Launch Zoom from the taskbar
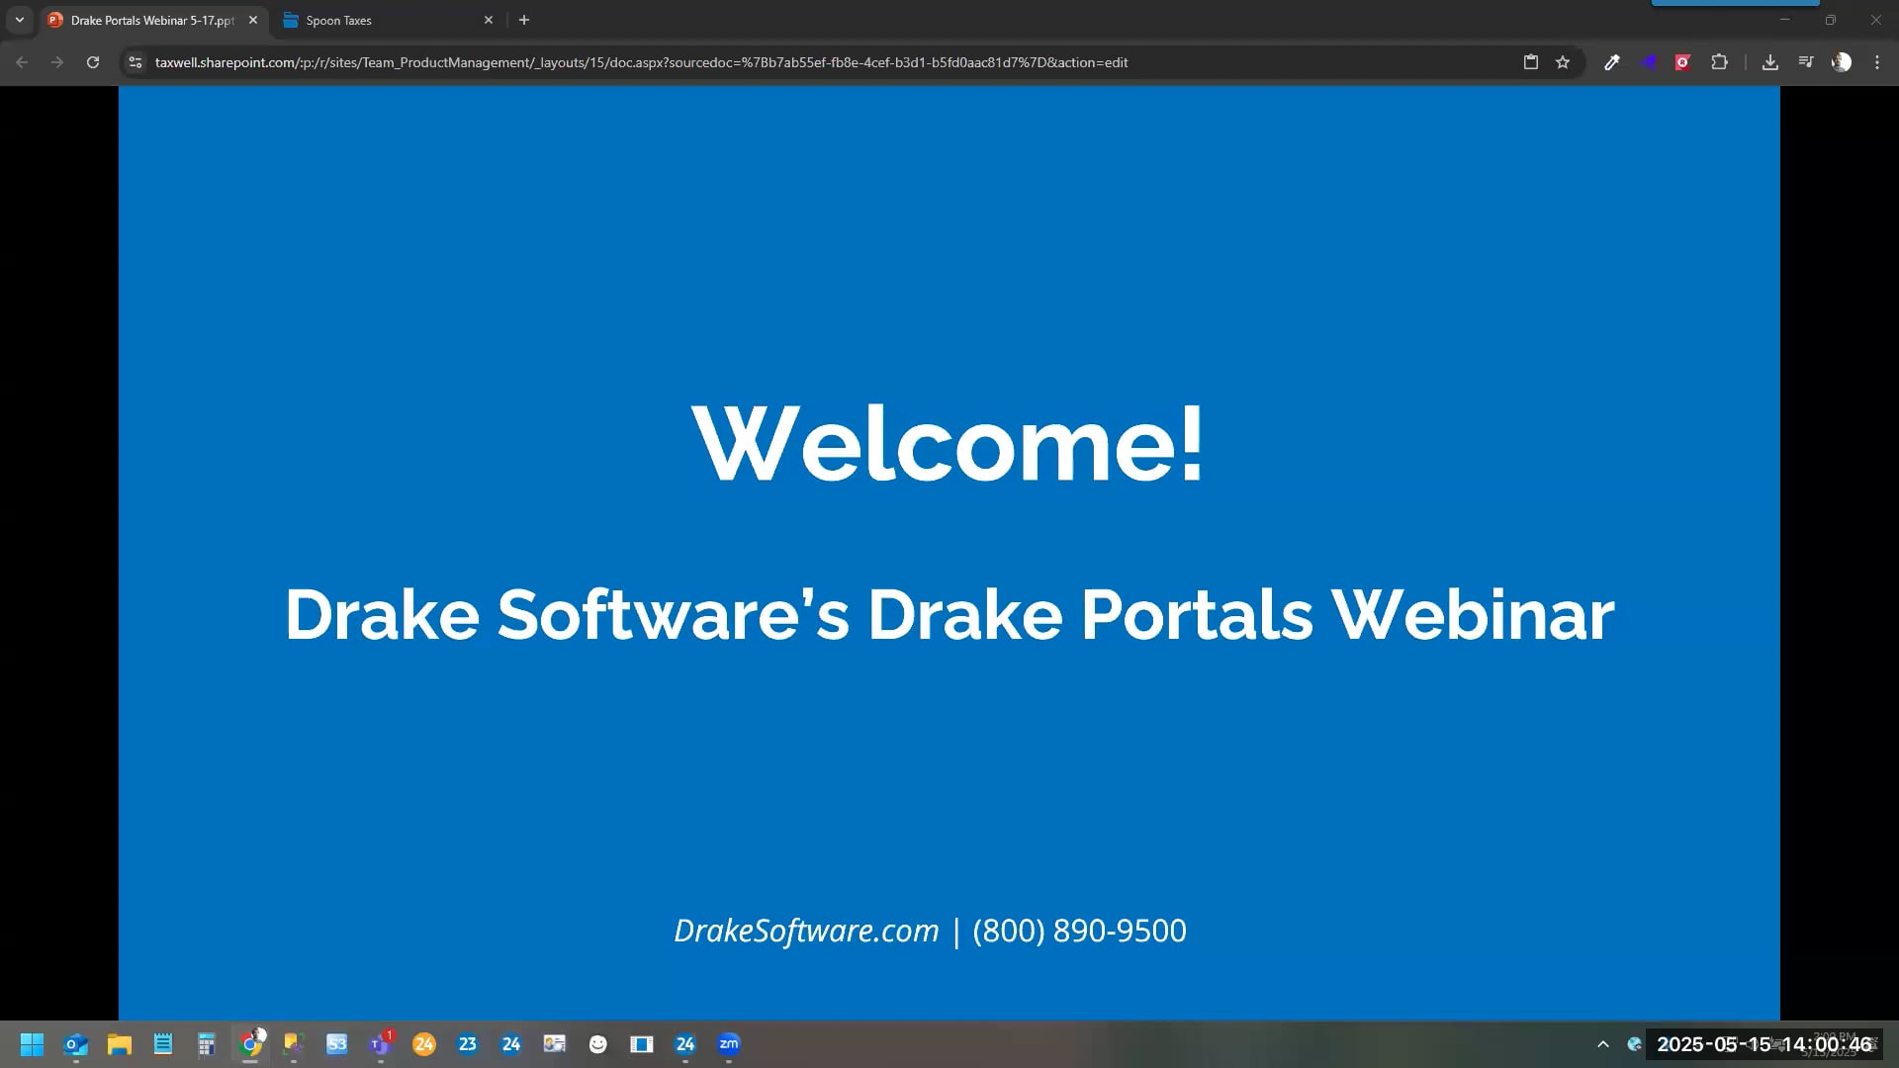Screen dimensions: 1899x1068 click(729, 1043)
